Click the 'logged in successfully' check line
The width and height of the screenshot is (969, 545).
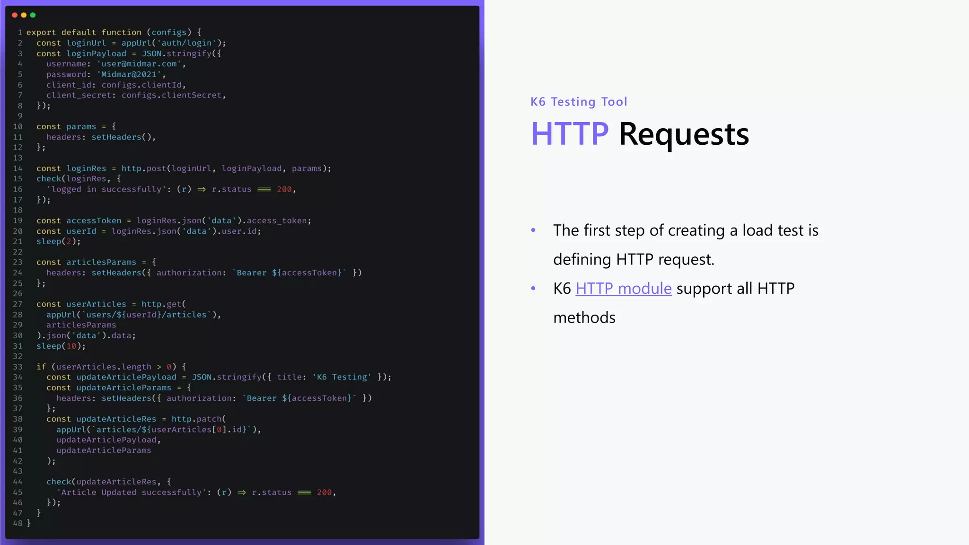[x=171, y=189]
